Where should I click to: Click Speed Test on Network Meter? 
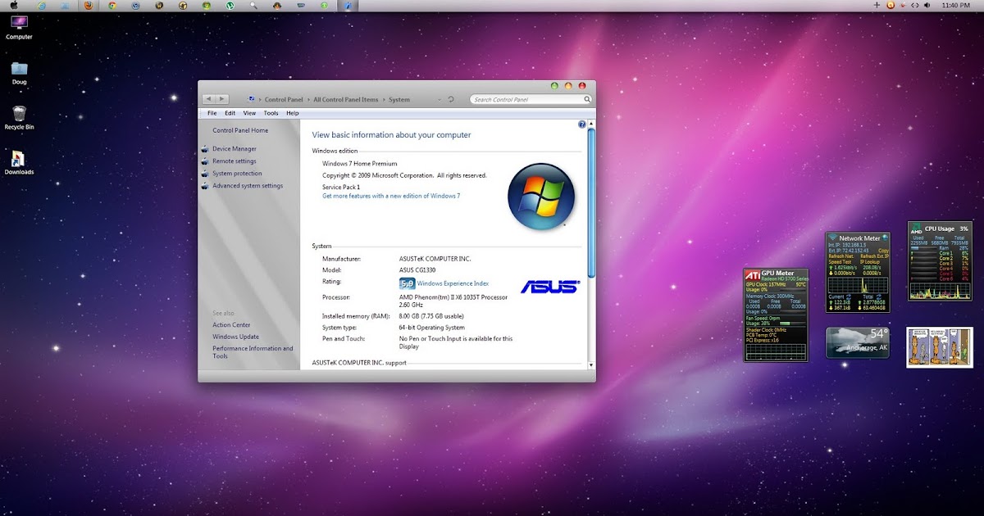(840, 262)
